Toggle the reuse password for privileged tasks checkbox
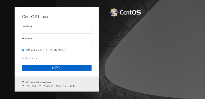This screenshot has height=99, width=205. (23, 50)
